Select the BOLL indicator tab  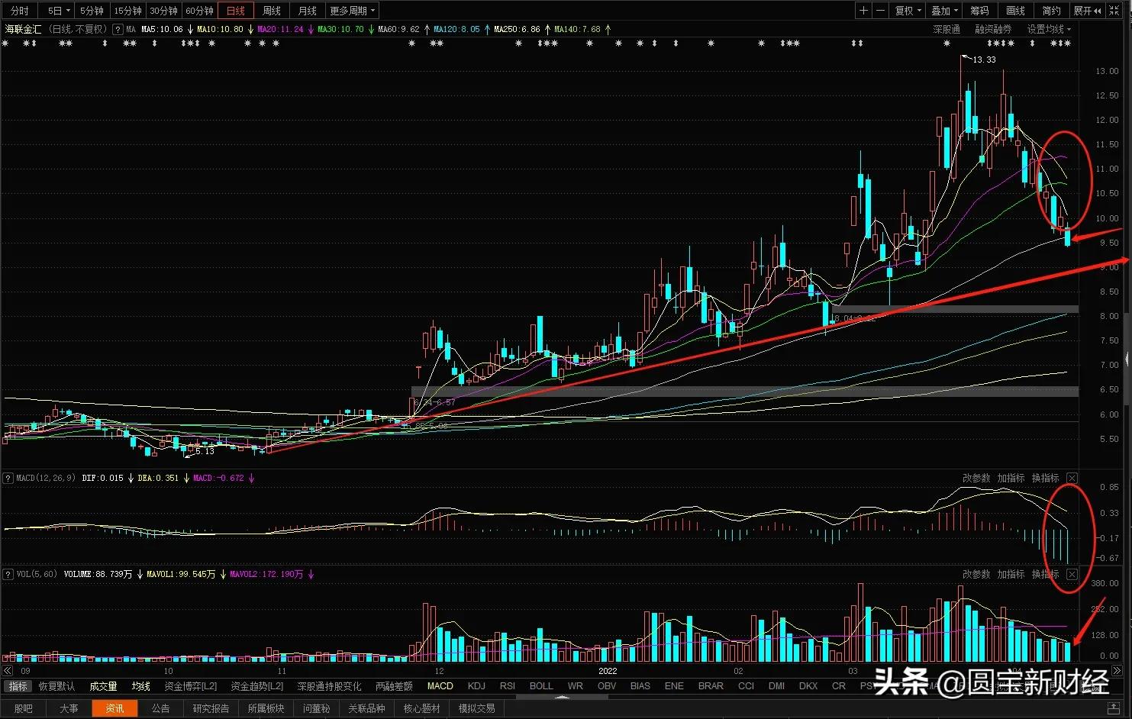click(541, 686)
